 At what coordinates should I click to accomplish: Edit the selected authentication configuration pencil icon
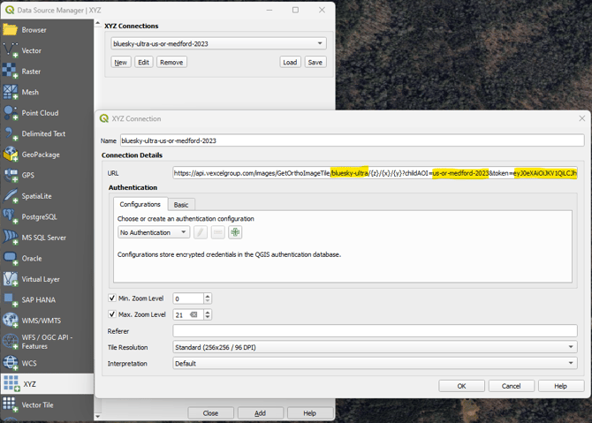pyautogui.click(x=201, y=232)
